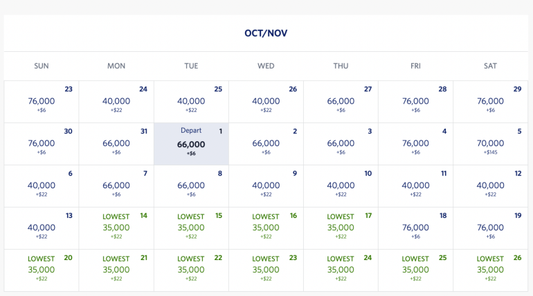Viewport: 533px width, 296px height.
Task: Select the Depart date cell for the 1st
Action: (x=191, y=144)
